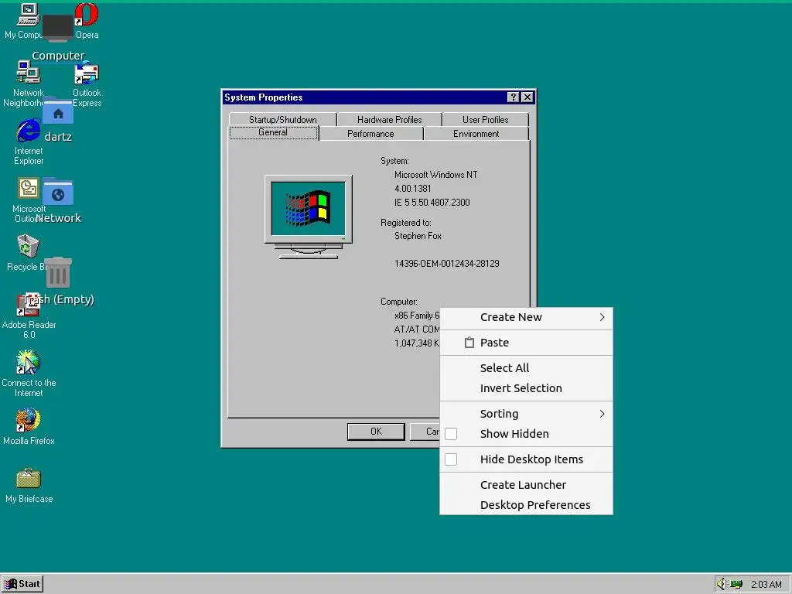Launch Mozilla Firefox shortcut
The image size is (792, 594).
click(29, 420)
